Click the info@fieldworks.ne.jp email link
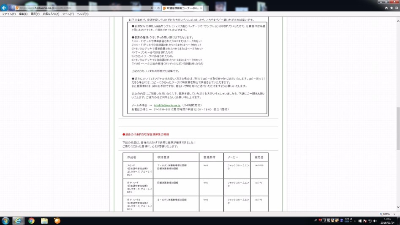 [167, 105]
